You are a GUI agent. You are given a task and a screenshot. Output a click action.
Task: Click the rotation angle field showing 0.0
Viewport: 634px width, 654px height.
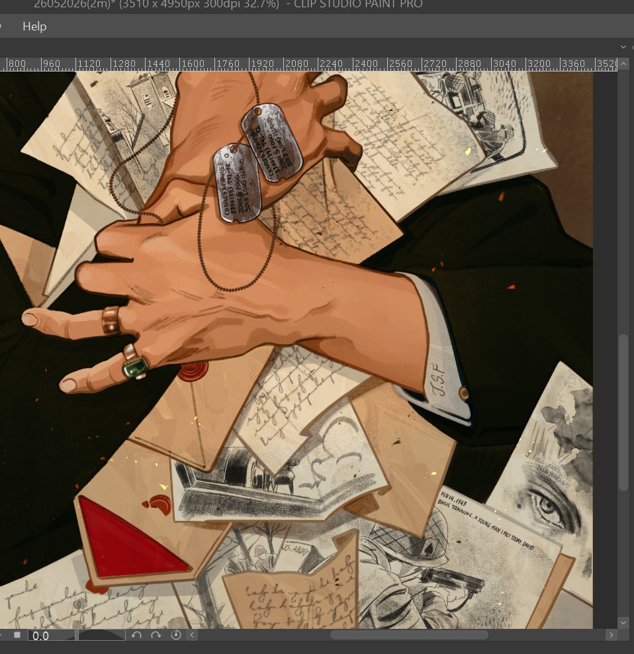point(51,635)
